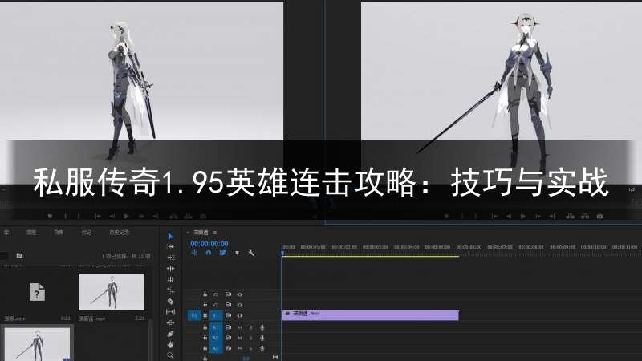Click Export Frame camera in Program monitor

tap(599, 216)
